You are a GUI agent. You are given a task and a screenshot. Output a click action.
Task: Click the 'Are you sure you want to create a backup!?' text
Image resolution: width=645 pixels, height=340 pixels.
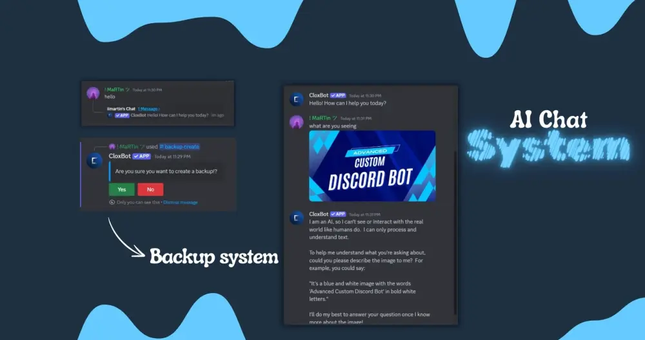[x=166, y=171]
